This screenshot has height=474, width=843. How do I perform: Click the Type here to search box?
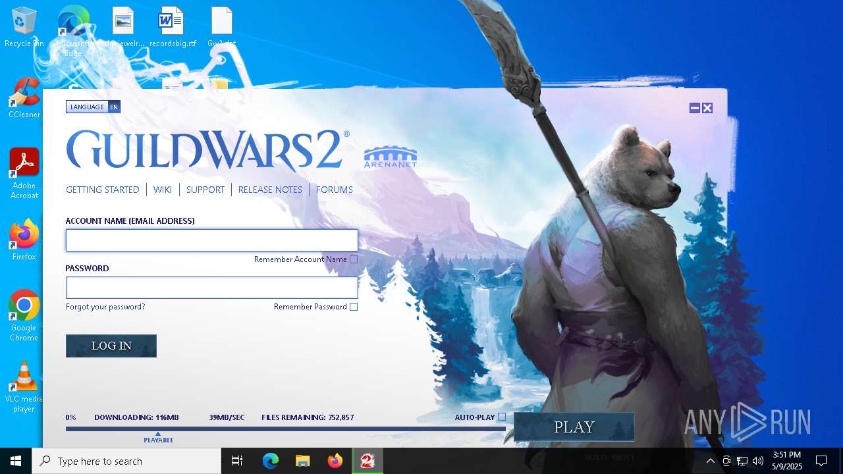click(x=126, y=461)
